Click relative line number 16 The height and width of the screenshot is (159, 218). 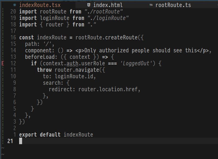[13, 38]
